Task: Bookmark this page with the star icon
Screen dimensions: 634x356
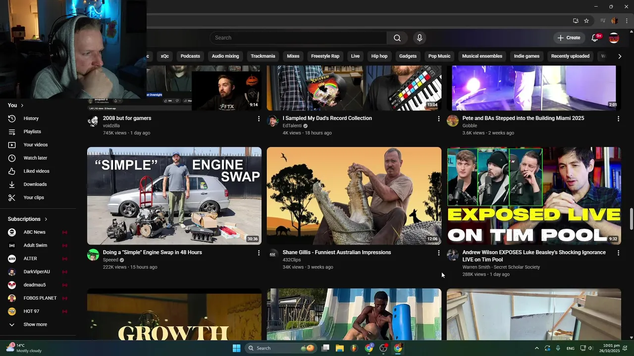Action: click(586, 21)
